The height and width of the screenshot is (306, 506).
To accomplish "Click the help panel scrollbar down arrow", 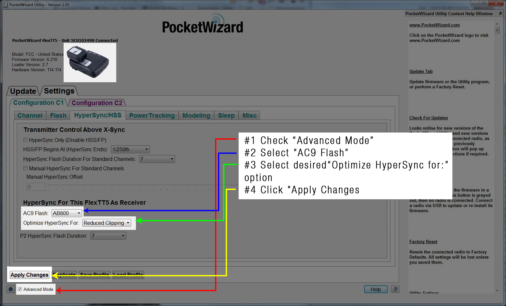I will coord(497,290).
